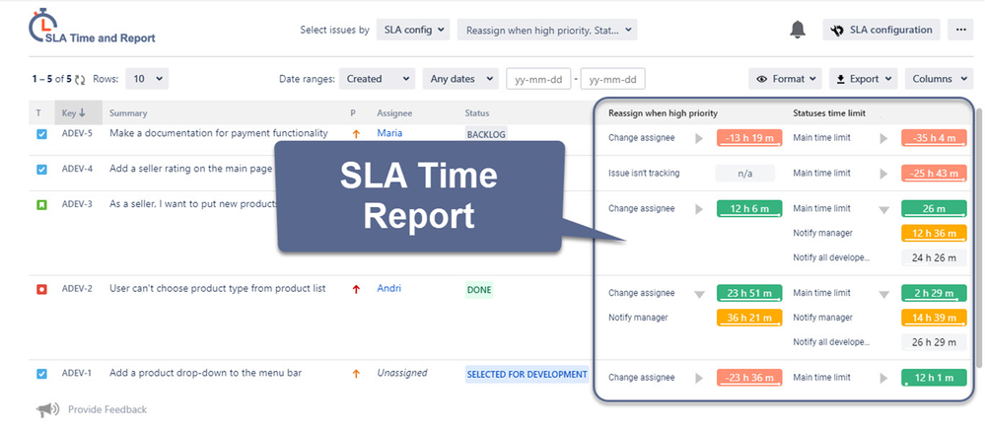Viewport: 985px width, 433px height.
Task: Click ADEV-1 task type icon
Action: pos(41,374)
